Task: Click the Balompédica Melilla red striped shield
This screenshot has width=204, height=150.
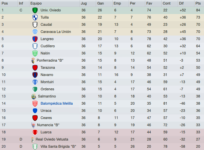Action: 35,103
